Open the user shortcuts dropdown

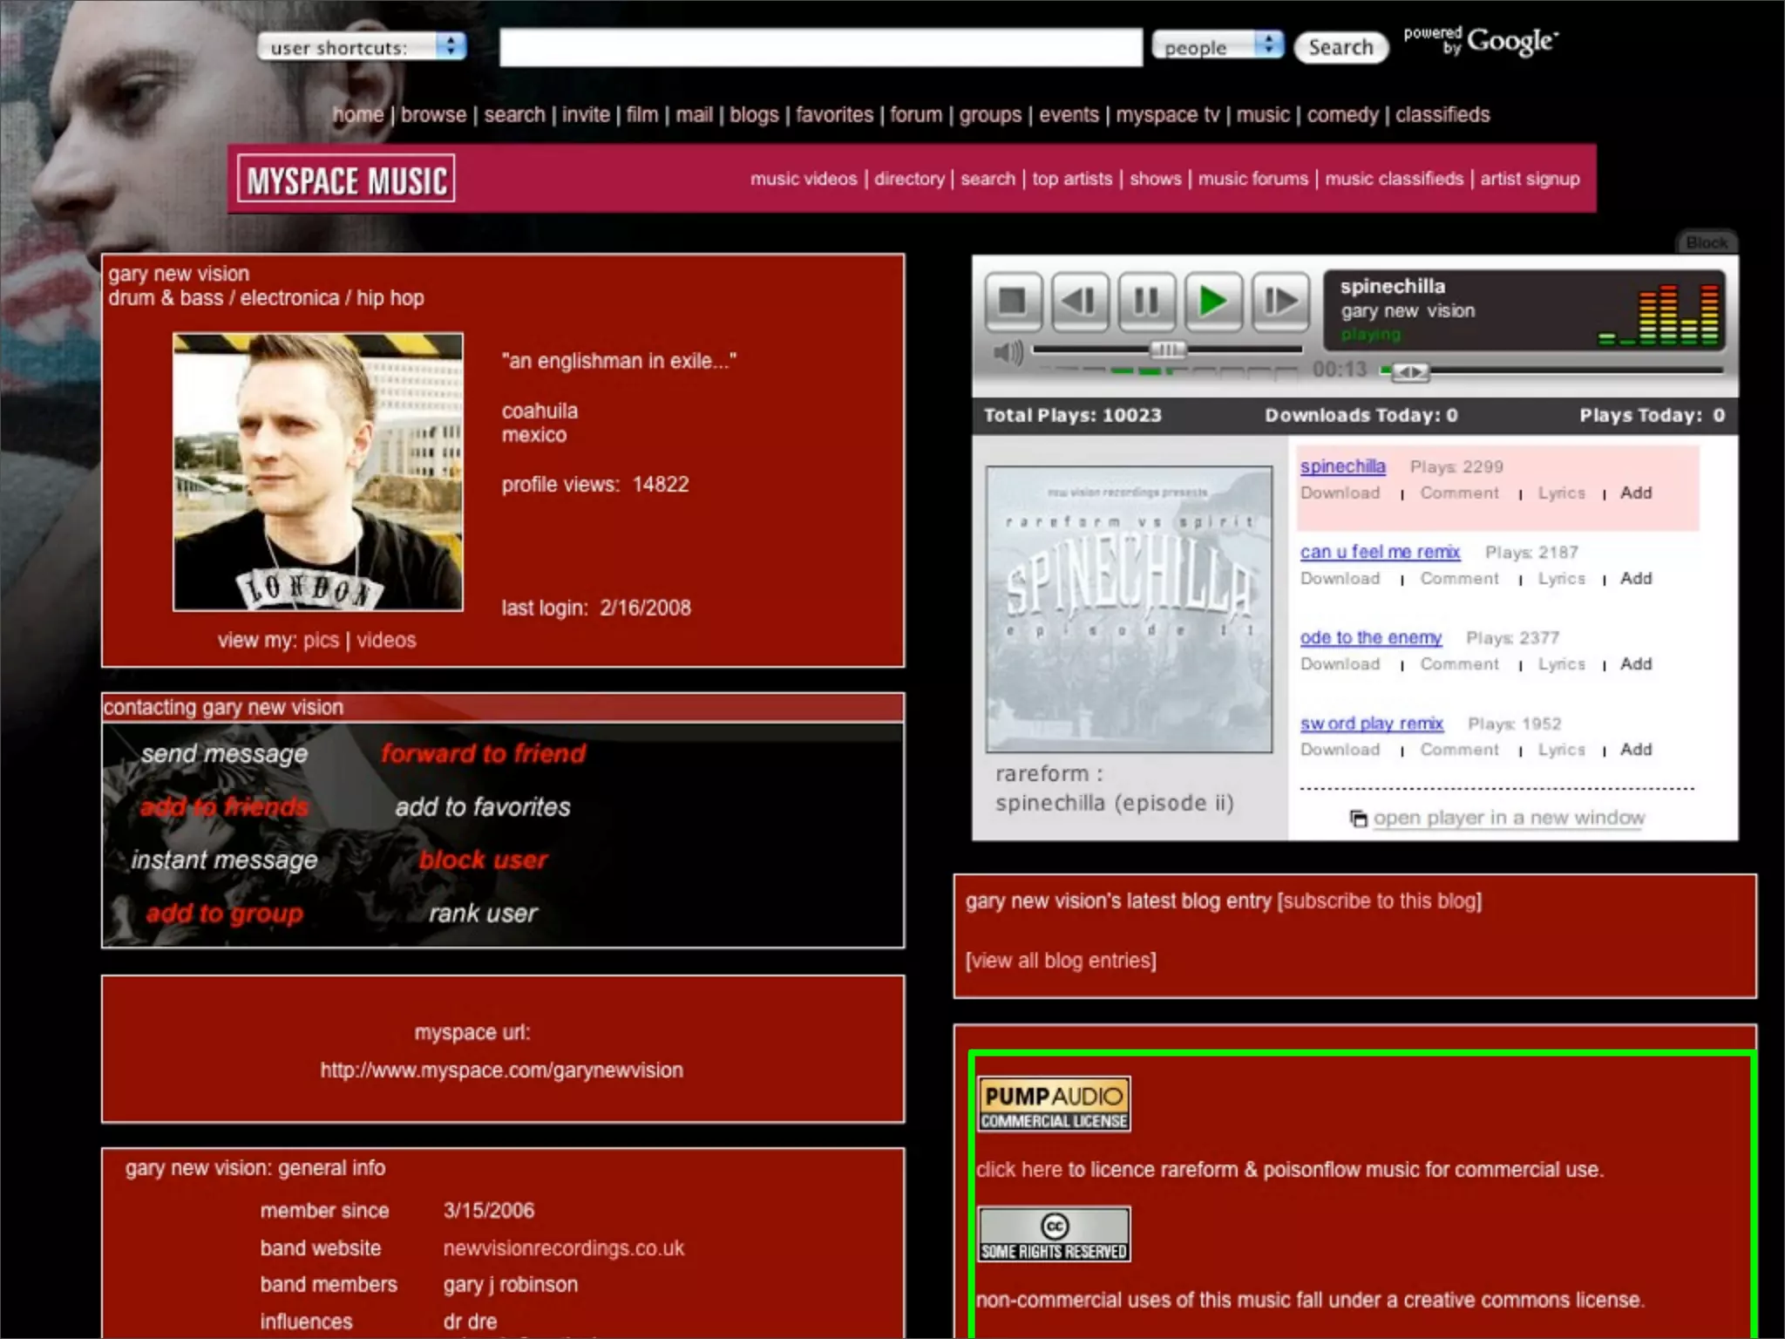point(362,47)
